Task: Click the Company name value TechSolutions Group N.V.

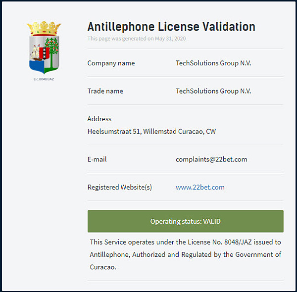Action: pyautogui.click(x=213, y=63)
